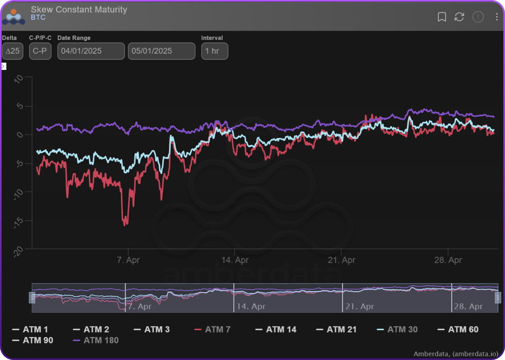This screenshot has width=505, height=360.
Task: Toggle ATM 30 series visibility
Action: 397,330
